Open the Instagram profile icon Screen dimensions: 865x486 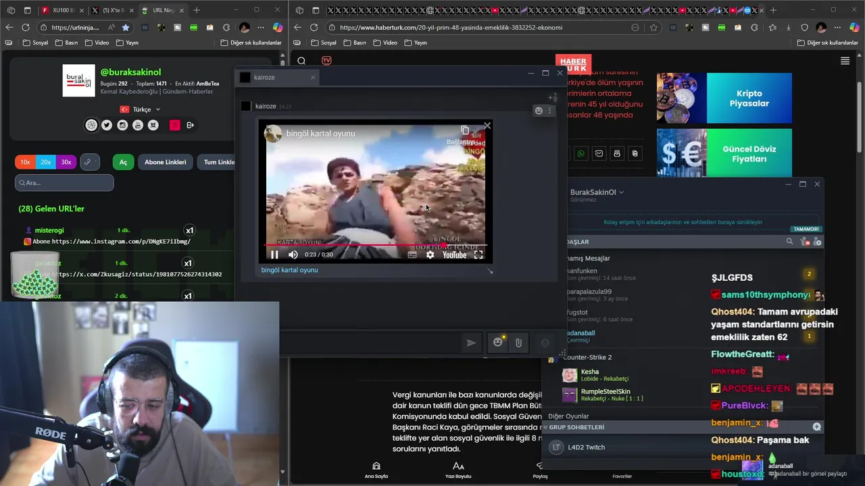[122, 125]
